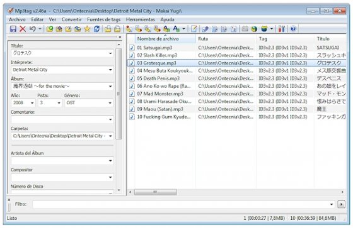Open the Editar menu

coord(37,19)
